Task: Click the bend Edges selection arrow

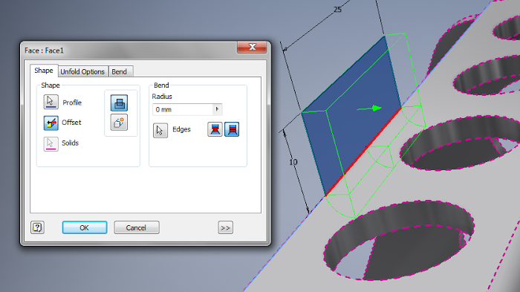Action: pyautogui.click(x=160, y=131)
